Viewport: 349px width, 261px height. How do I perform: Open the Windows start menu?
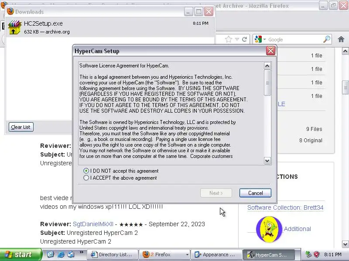pyautogui.click(x=21, y=254)
